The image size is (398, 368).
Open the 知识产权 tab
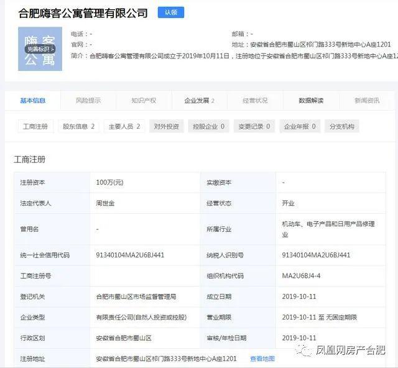pyautogui.click(x=144, y=101)
